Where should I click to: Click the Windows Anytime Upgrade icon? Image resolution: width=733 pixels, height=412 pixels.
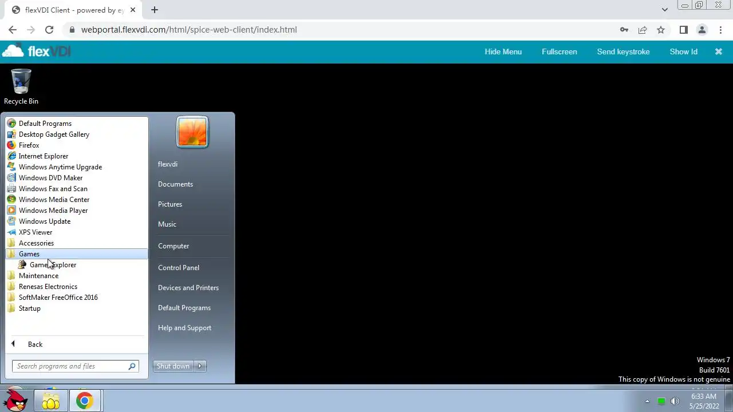pyautogui.click(x=11, y=167)
